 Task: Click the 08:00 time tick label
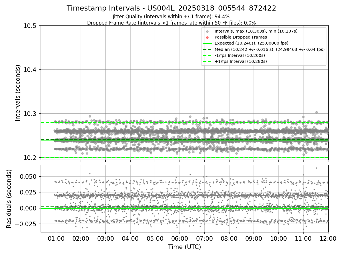[229, 238]
